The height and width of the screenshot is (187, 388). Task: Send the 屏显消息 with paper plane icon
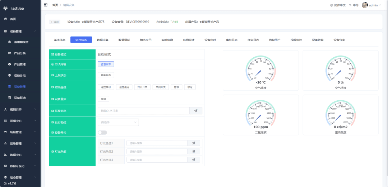click(x=196, y=111)
